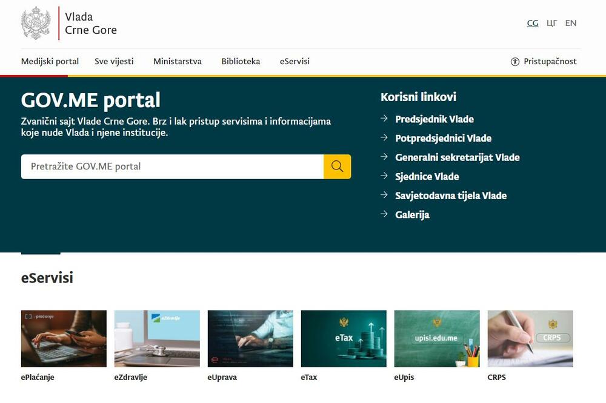Expand the Sjednice Vlade link arrow
Image resolution: width=606 pixels, height=403 pixels.
tap(384, 175)
